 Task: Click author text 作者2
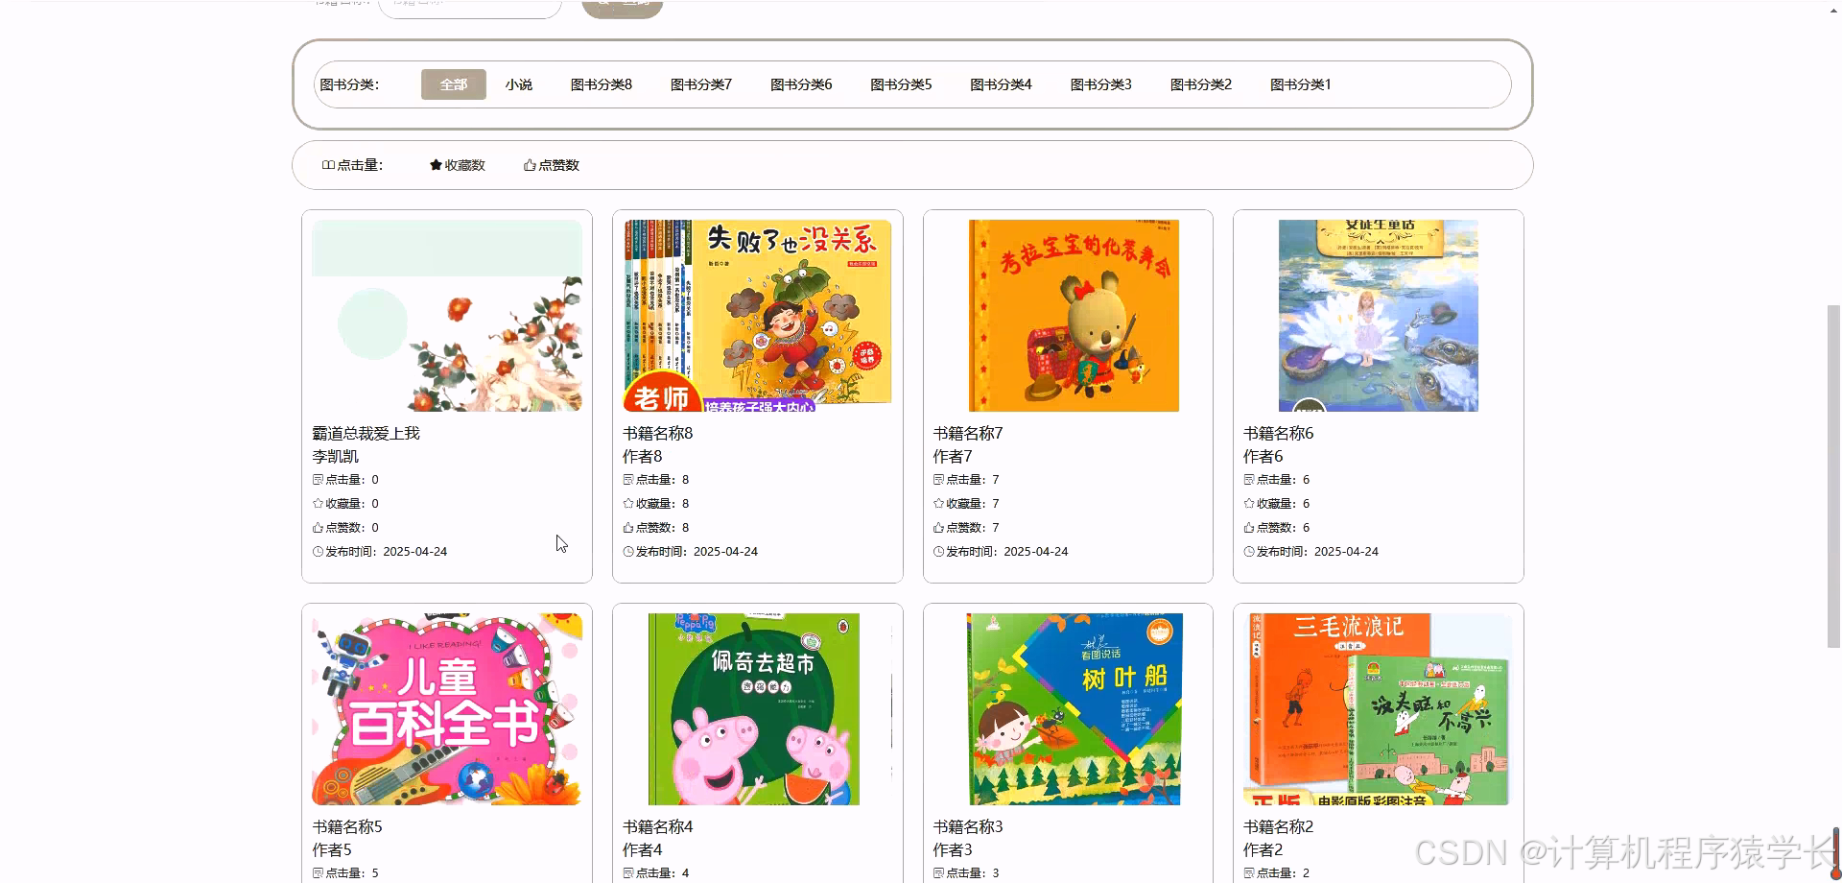[1263, 850]
